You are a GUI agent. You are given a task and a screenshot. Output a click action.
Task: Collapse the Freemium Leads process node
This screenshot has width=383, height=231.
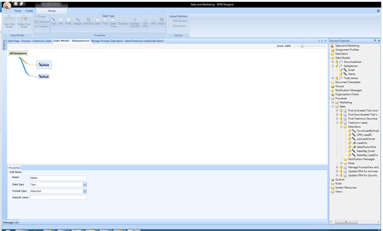point(337,123)
